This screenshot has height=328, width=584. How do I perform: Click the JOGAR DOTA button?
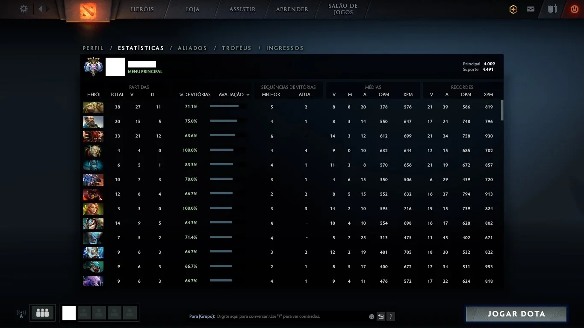(516, 314)
